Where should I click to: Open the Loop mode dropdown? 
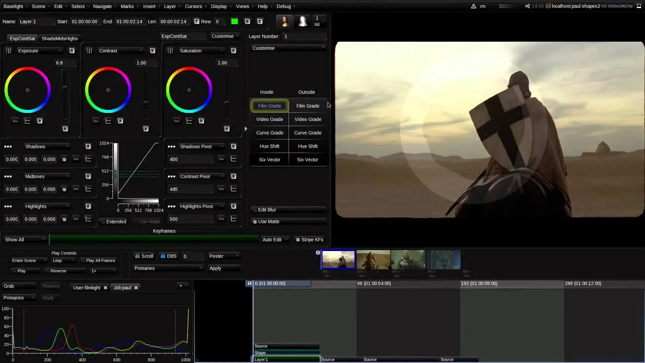pyautogui.click(x=63, y=261)
